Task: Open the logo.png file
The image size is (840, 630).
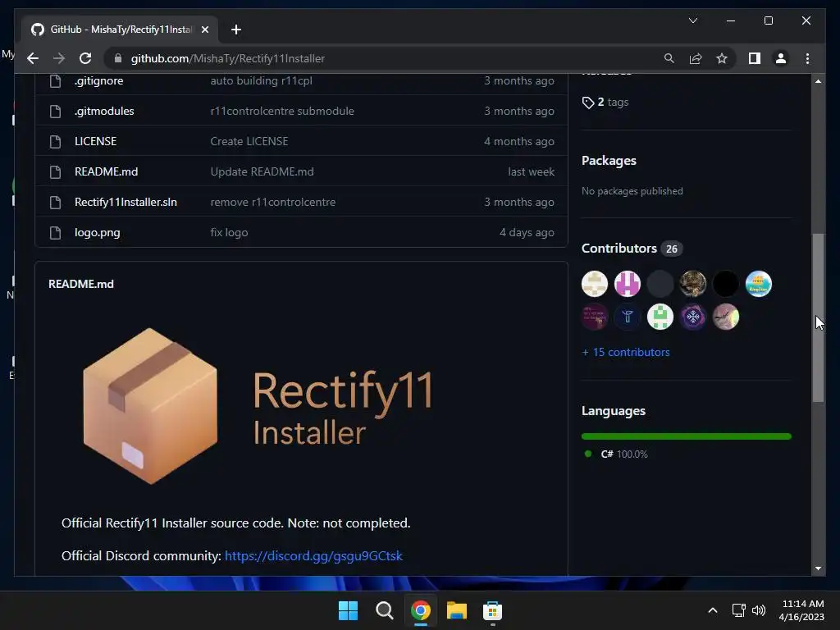Action: click(x=98, y=232)
